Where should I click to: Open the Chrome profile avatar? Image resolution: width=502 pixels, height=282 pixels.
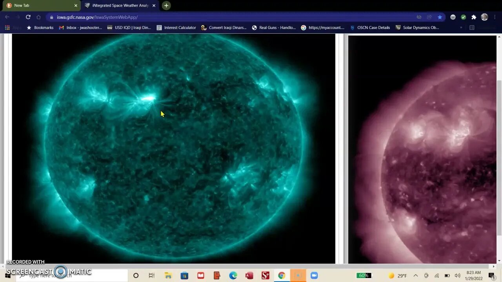(484, 17)
